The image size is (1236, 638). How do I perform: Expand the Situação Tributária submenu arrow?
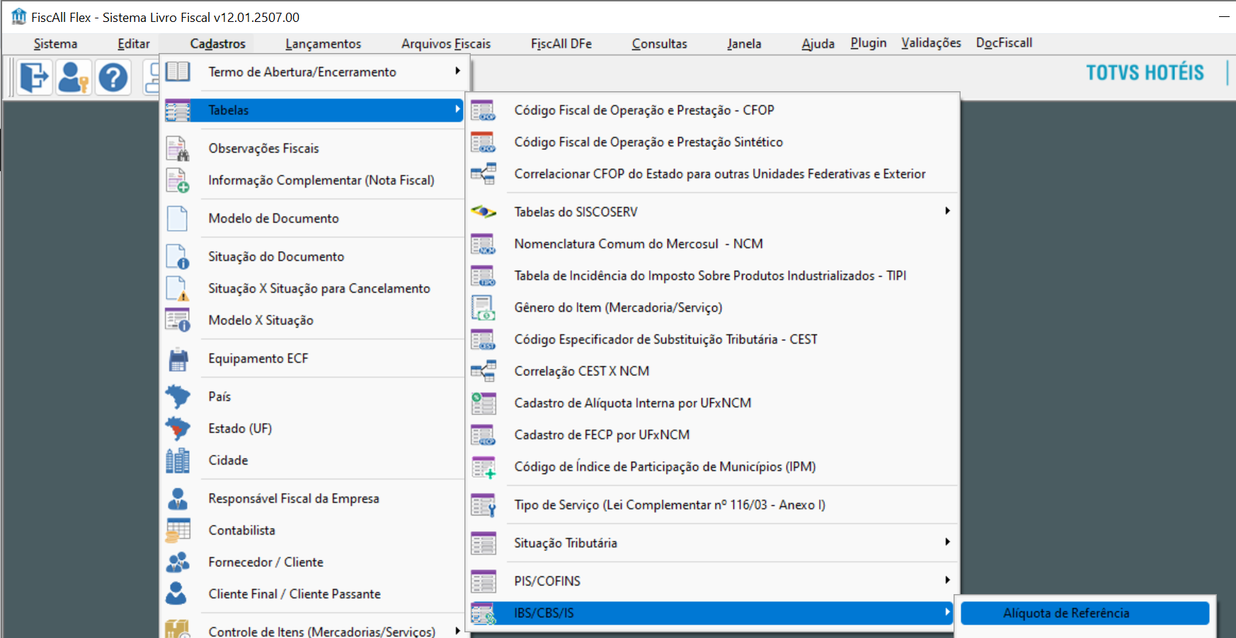coord(947,542)
